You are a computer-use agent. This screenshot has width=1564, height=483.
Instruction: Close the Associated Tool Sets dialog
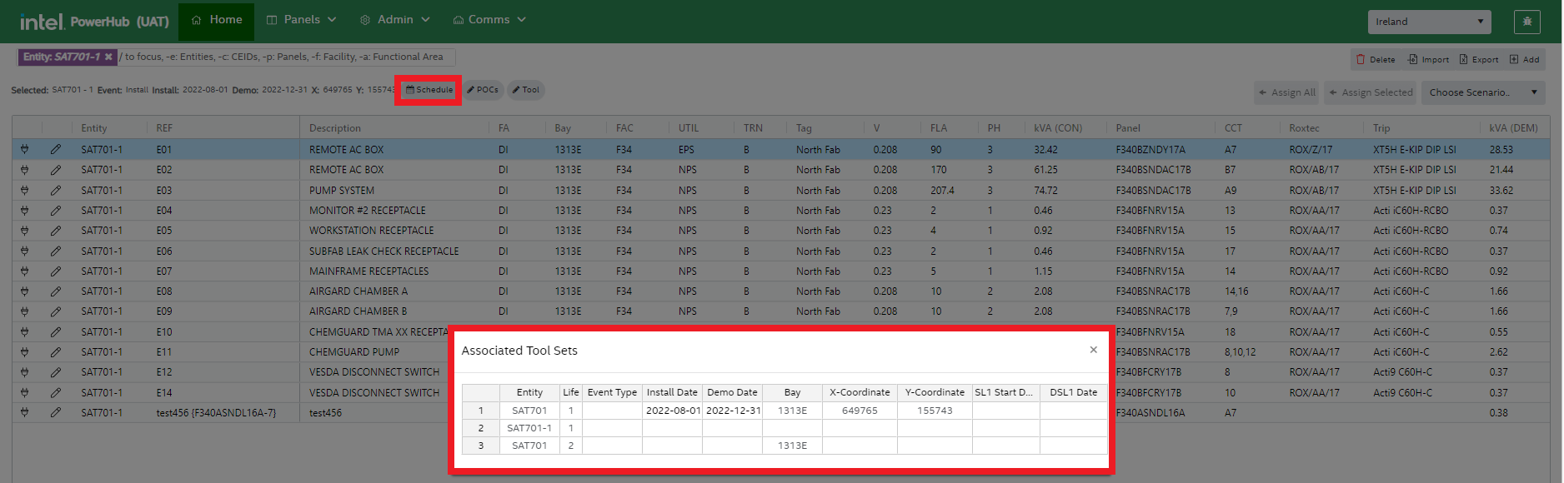(1093, 350)
